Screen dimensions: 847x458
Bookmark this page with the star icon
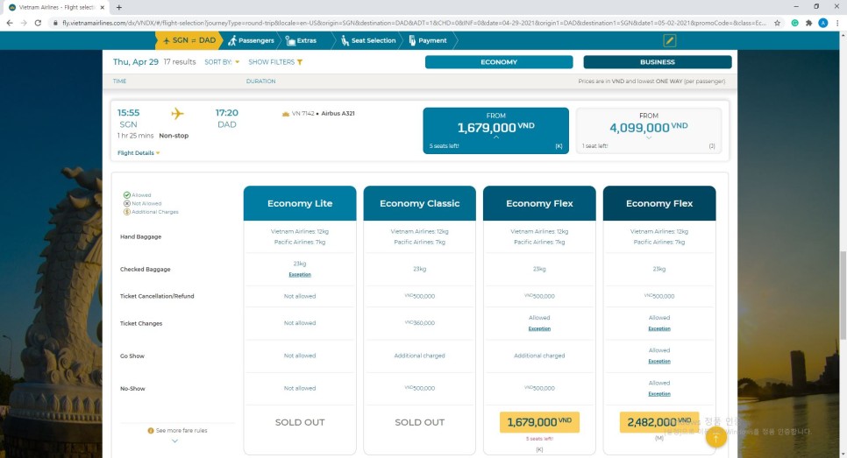pyautogui.click(x=778, y=23)
